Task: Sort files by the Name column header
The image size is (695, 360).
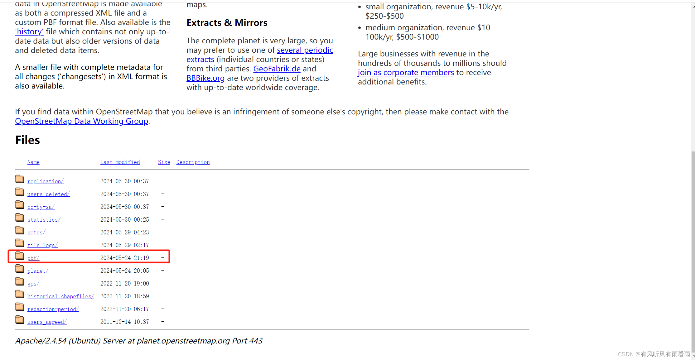Action: point(33,162)
